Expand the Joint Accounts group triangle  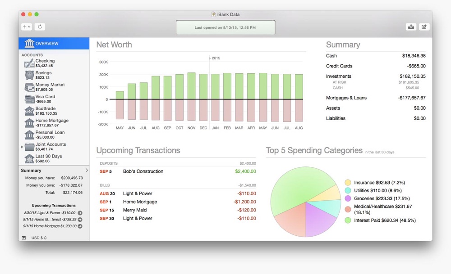coord(22,147)
